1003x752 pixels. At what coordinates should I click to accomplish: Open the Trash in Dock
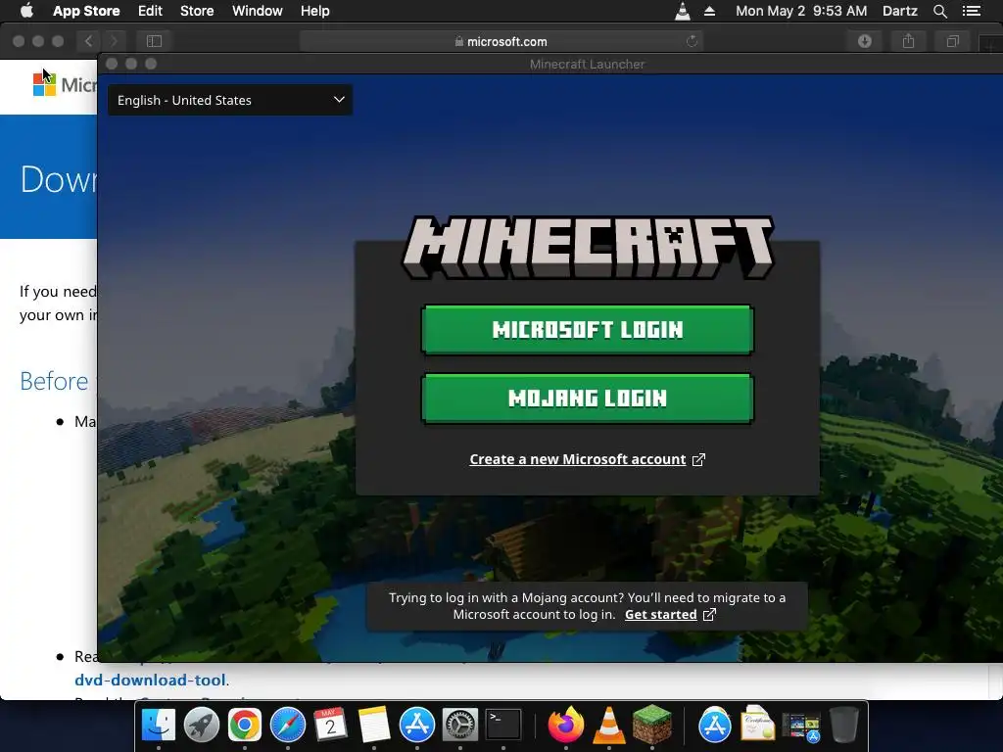click(x=843, y=726)
